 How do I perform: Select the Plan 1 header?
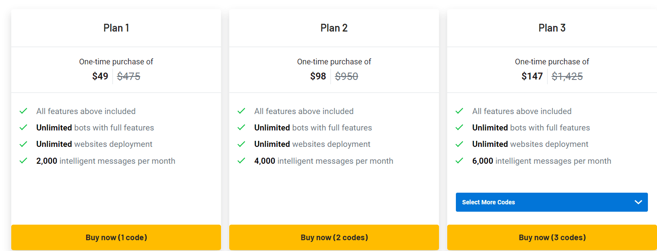tap(116, 27)
